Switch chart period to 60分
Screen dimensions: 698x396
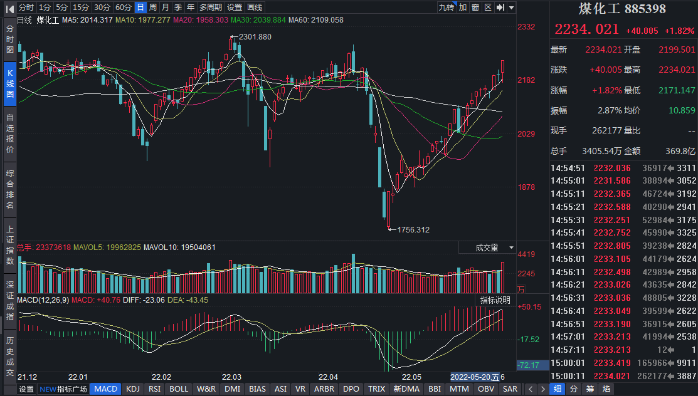coord(124,8)
